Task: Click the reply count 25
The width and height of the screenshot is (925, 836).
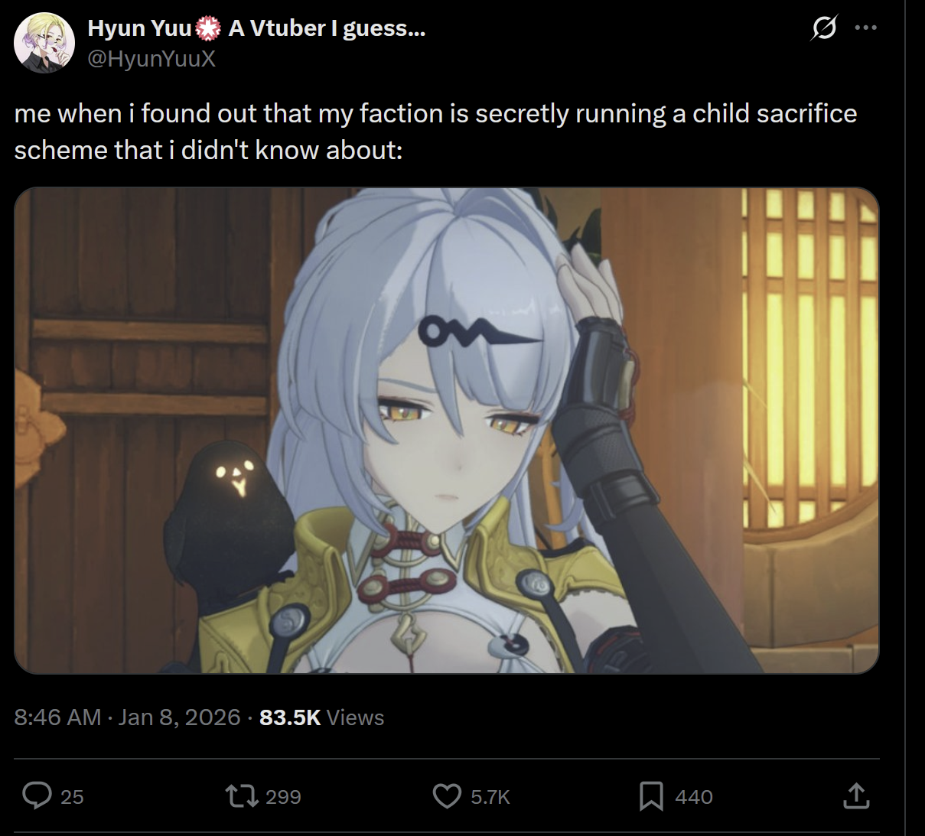Action: (x=72, y=797)
